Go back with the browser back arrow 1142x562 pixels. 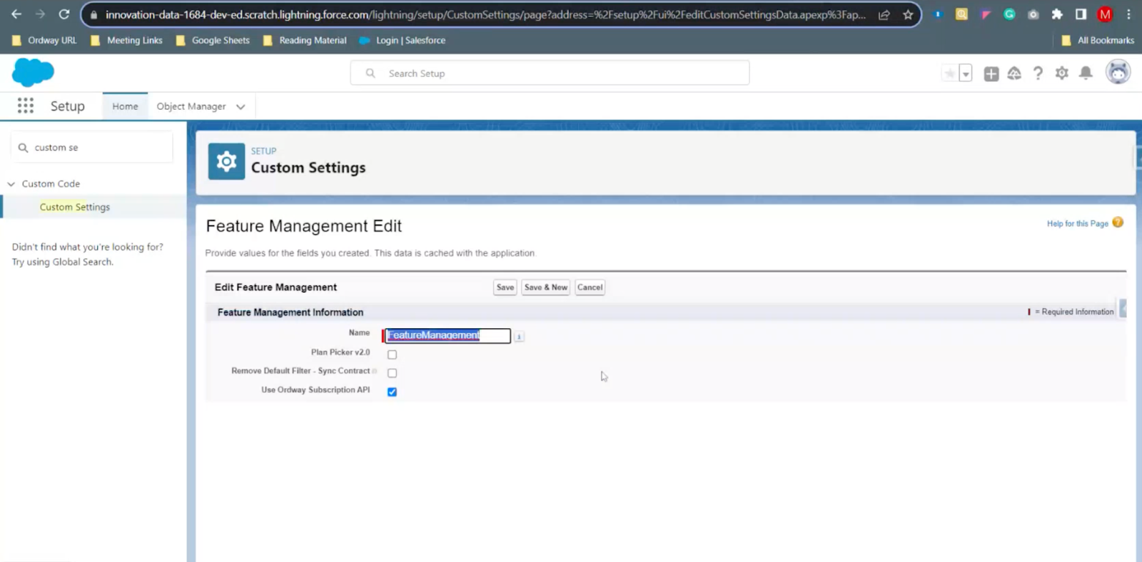(16, 14)
